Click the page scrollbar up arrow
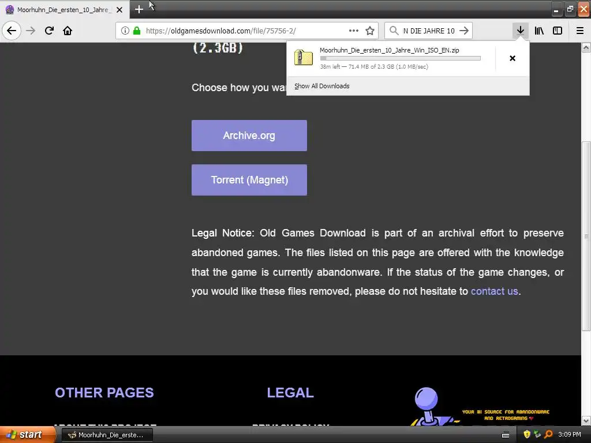 coord(586,47)
